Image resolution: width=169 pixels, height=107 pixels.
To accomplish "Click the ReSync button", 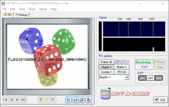I will pyautogui.click(x=160, y=62).
